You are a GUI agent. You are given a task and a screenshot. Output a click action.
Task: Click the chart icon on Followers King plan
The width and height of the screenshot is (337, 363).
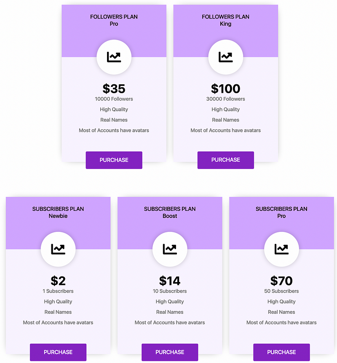pyautogui.click(x=225, y=57)
